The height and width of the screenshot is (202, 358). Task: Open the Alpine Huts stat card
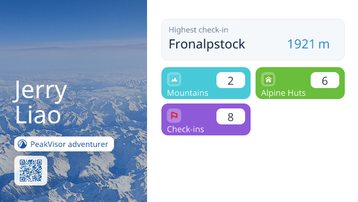[300, 83]
